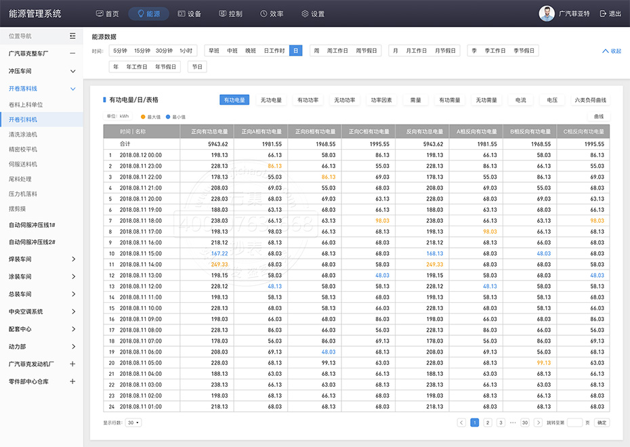The height and width of the screenshot is (447, 630).
Task: Switch to the 效率 navigation tab
Action: [272, 14]
